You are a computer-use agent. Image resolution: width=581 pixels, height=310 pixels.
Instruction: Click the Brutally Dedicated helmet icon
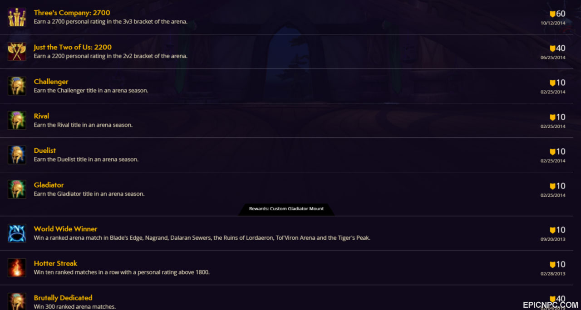pos(17,301)
